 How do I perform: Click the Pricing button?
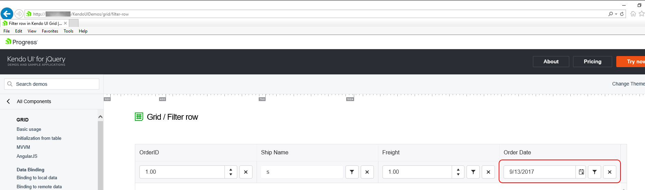pos(592,62)
